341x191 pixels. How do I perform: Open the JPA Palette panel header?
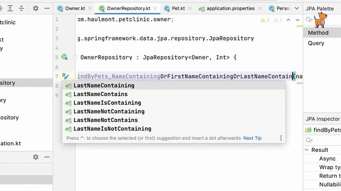click(320, 8)
